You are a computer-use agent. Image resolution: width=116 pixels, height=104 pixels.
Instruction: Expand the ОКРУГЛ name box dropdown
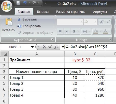pos(32,47)
